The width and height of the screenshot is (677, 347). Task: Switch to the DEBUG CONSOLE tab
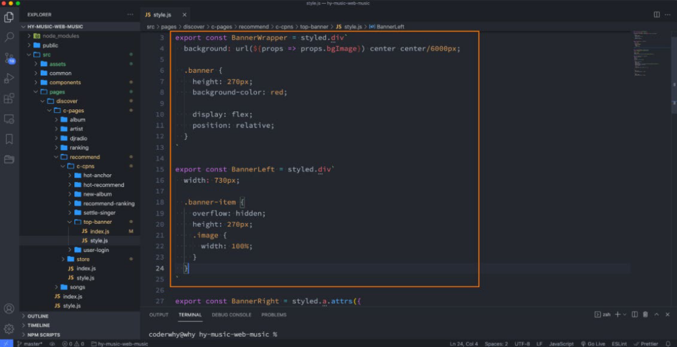(x=231, y=315)
